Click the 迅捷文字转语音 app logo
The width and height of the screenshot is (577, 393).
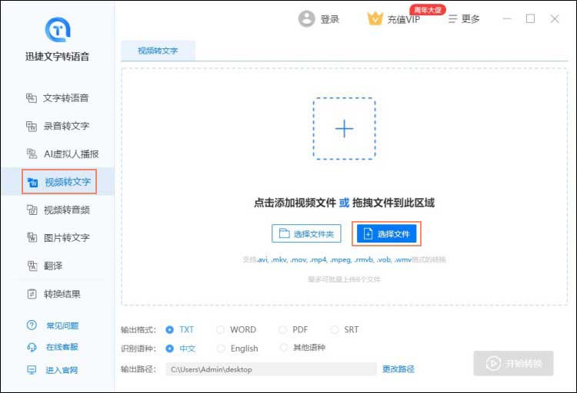[58, 29]
